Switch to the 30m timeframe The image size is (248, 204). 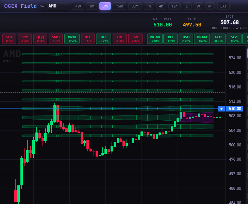point(135,6)
